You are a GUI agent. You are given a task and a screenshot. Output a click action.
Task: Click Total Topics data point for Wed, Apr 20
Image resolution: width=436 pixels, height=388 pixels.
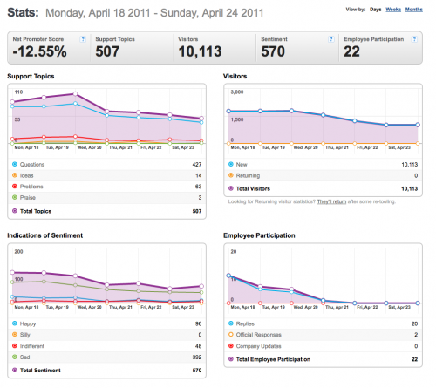click(x=75, y=93)
